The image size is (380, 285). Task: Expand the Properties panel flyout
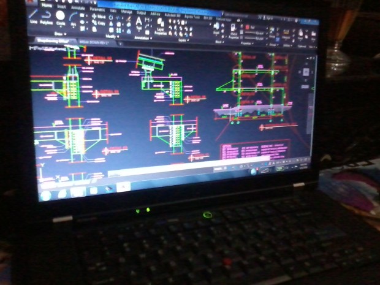(247, 43)
